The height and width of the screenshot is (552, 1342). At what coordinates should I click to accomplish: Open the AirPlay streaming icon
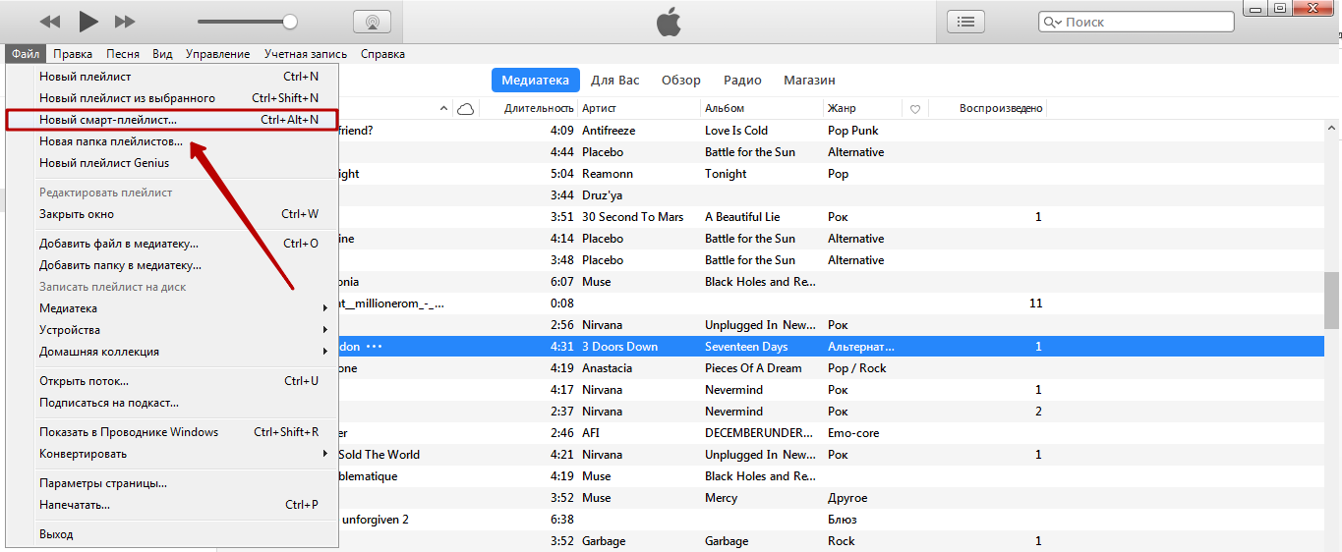click(372, 22)
